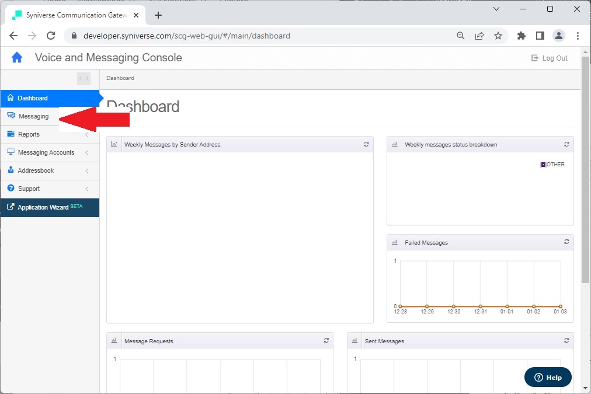
Task: Click the Messaging Accounts monitor icon
Action: [x=11, y=152]
